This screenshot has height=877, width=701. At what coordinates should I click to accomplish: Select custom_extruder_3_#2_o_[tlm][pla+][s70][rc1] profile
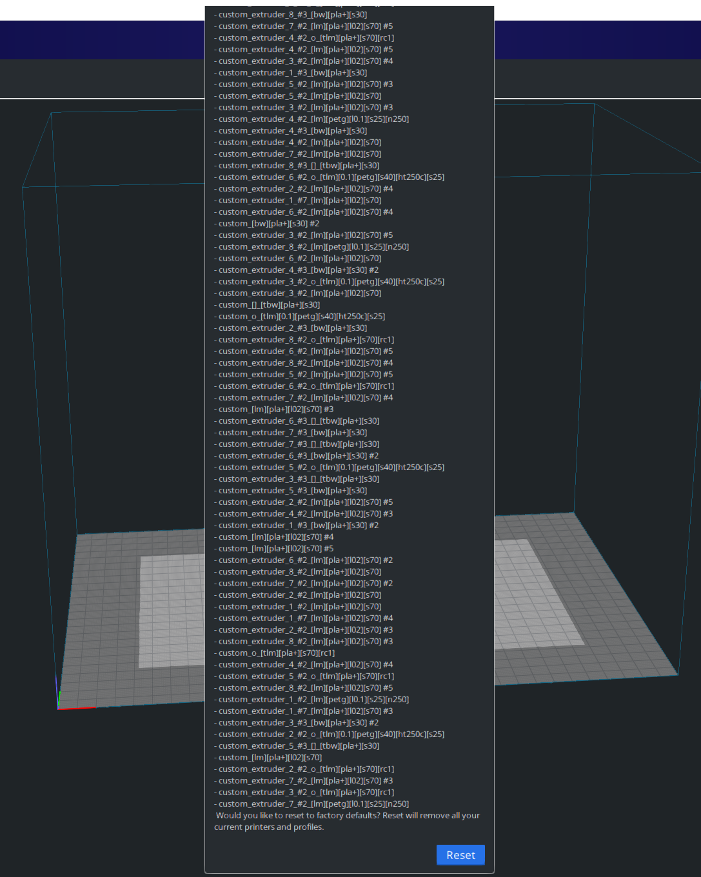click(x=306, y=792)
